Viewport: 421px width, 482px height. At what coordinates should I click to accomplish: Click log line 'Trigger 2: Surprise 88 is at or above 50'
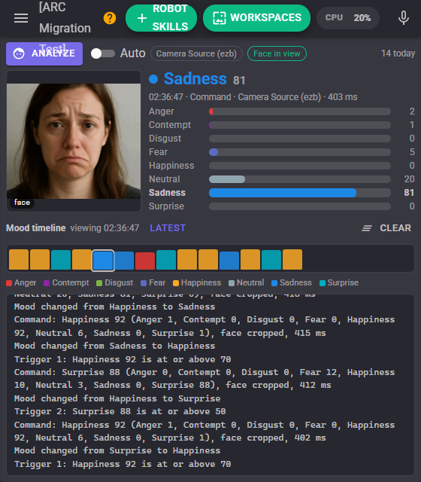120,412
